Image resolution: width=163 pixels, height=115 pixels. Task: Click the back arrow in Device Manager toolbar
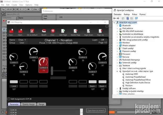point(114,18)
